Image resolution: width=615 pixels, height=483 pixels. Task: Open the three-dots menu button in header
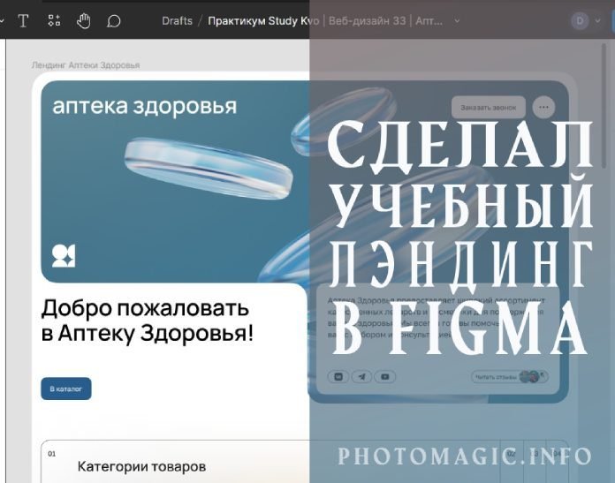click(x=543, y=108)
